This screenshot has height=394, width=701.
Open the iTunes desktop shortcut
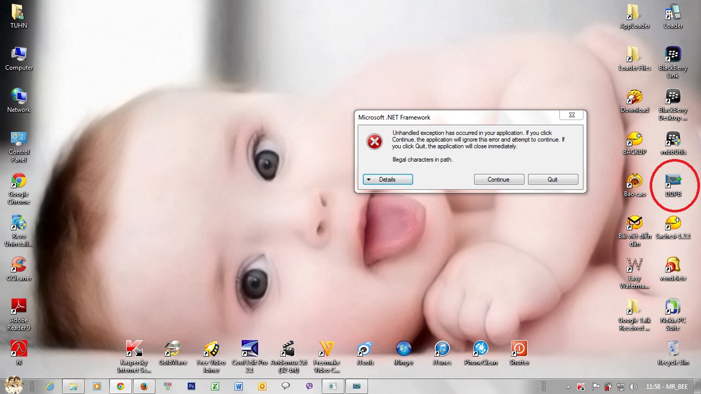click(x=442, y=349)
